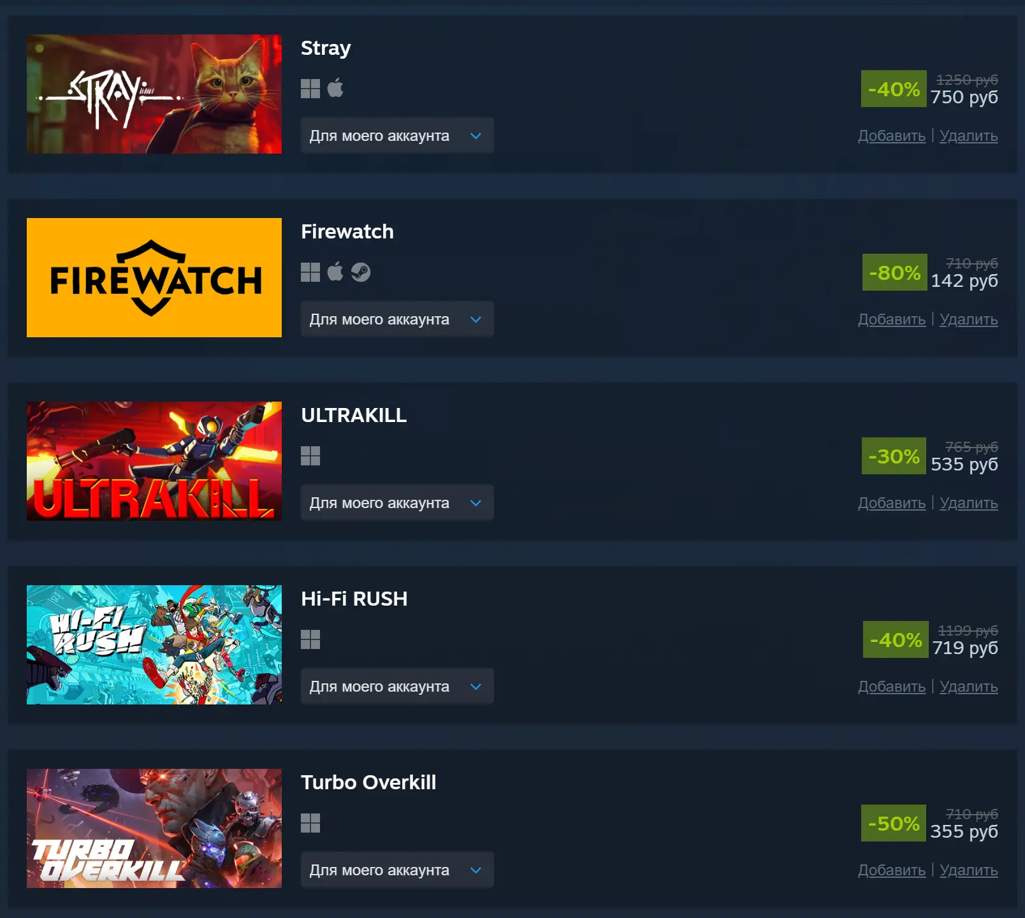Open the account dropdown for Stray
This screenshot has width=1025, height=918.
coord(397,136)
